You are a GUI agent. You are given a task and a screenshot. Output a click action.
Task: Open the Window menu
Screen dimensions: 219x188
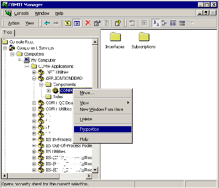[x=42, y=13]
